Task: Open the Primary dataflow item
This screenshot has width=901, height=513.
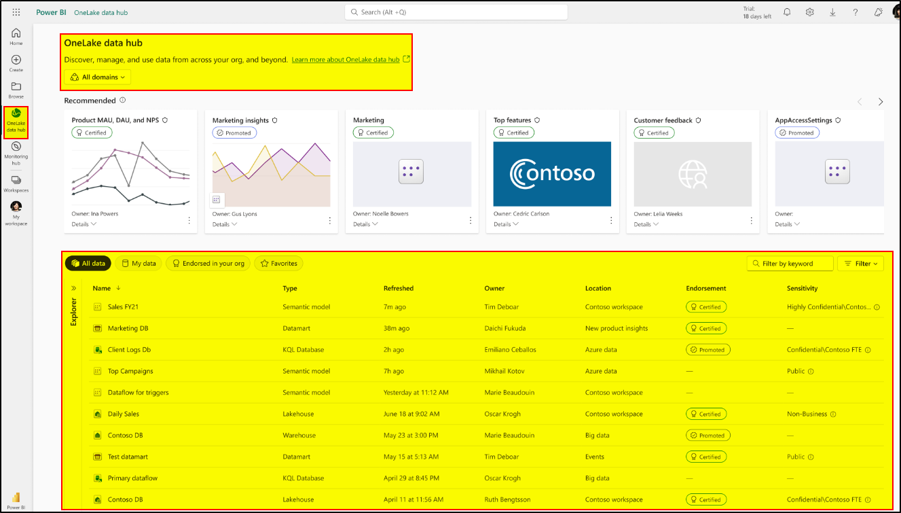Action: (132, 478)
